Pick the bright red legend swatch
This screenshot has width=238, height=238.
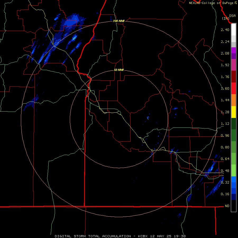(234, 88)
